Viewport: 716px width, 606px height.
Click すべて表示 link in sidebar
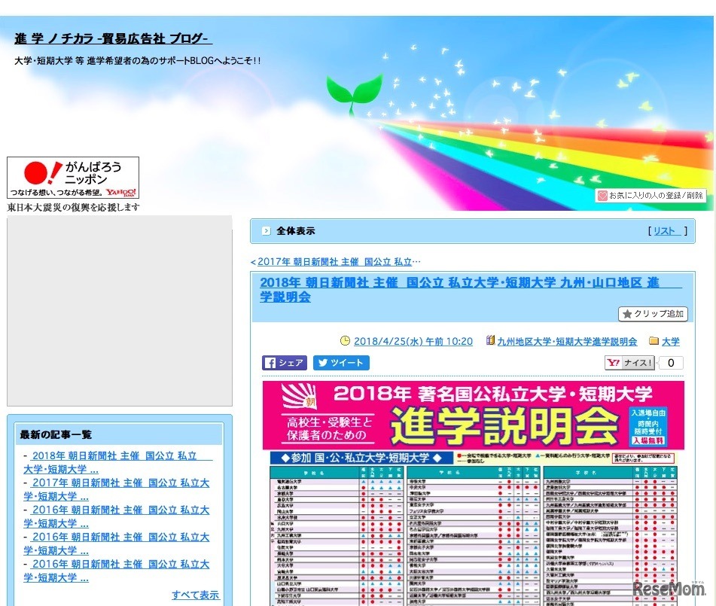click(x=196, y=595)
